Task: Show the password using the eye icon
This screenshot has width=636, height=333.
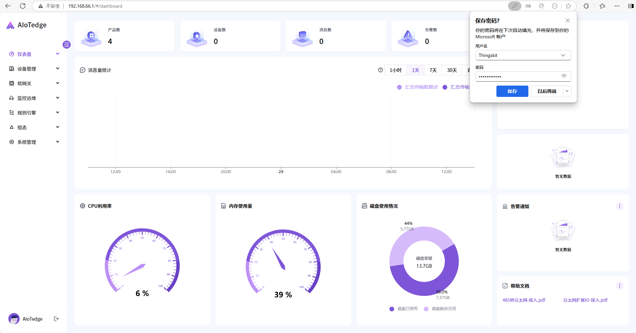Action: (x=564, y=76)
